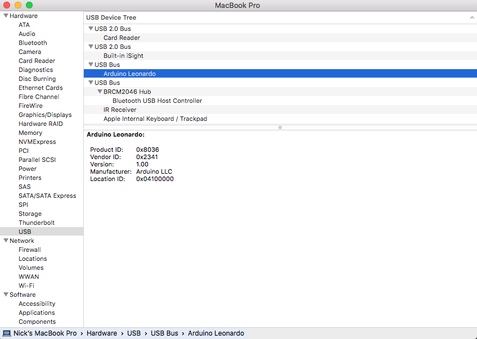Select Volumes under Network
Image resolution: width=477 pixels, height=339 pixels.
pos(31,268)
